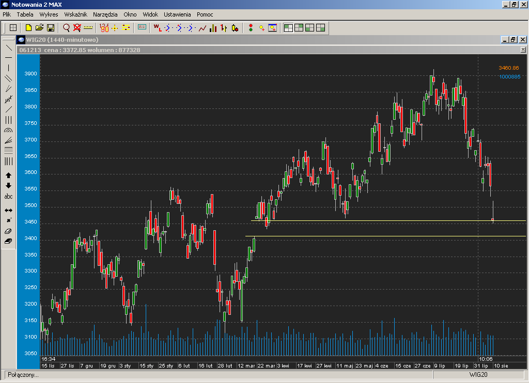Viewport: 529px width, 383px height.
Task: Click the upper white horizontal support line
Action: tap(387, 221)
